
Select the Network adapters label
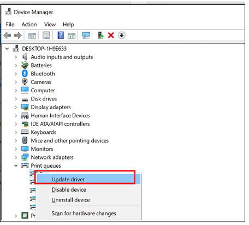coord(52,157)
